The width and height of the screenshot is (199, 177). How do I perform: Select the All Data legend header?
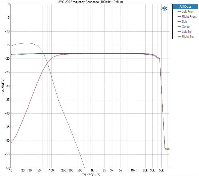[185, 7]
